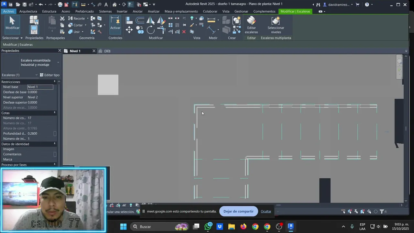This screenshot has height=233, width=414.
Task: Click the Navigation wheel at view's top right
Action: pyautogui.click(x=399, y=61)
